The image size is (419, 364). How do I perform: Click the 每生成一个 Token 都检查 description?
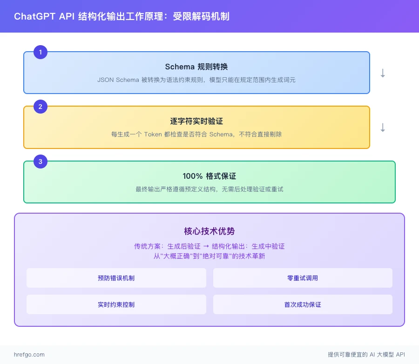coord(196,134)
